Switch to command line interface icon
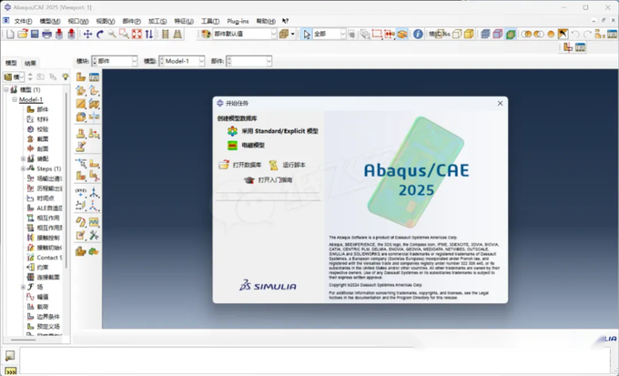This screenshot has width=619, height=376. click(x=10, y=371)
